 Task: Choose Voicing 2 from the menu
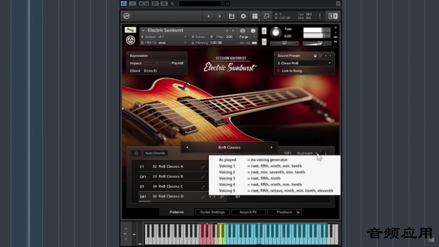(274, 172)
